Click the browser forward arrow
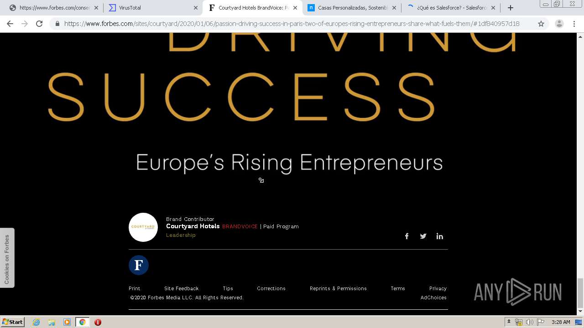Screen dimensions: 584x328 click(x=25, y=24)
